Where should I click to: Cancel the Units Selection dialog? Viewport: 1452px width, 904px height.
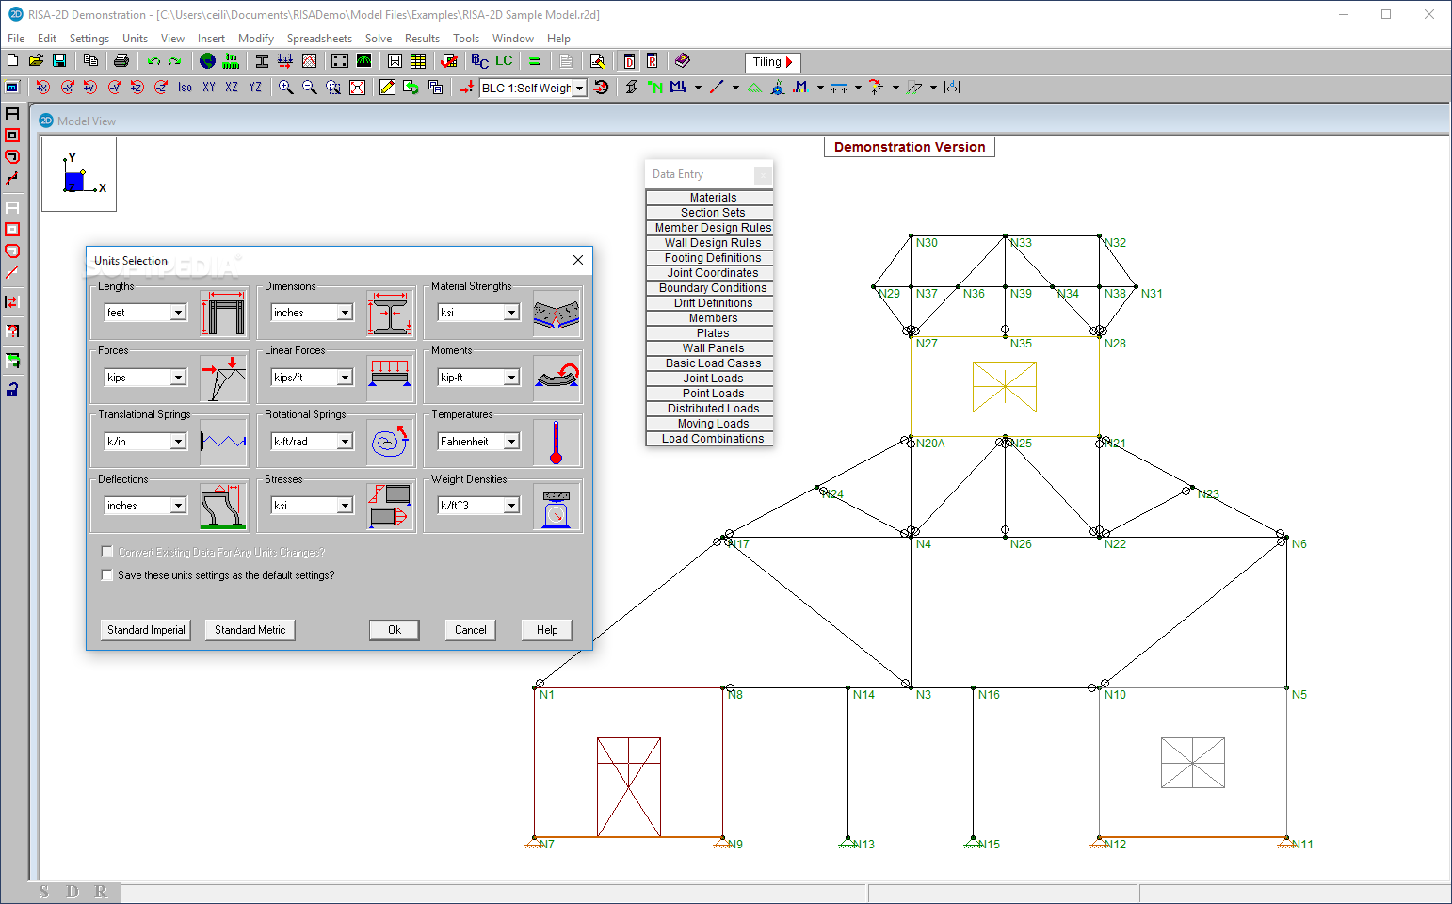471,630
